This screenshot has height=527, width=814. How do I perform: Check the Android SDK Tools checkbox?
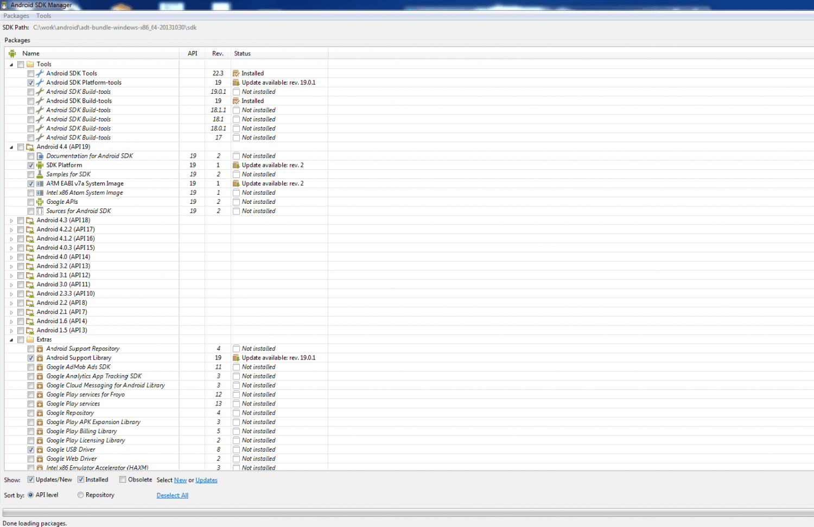(x=31, y=74)
